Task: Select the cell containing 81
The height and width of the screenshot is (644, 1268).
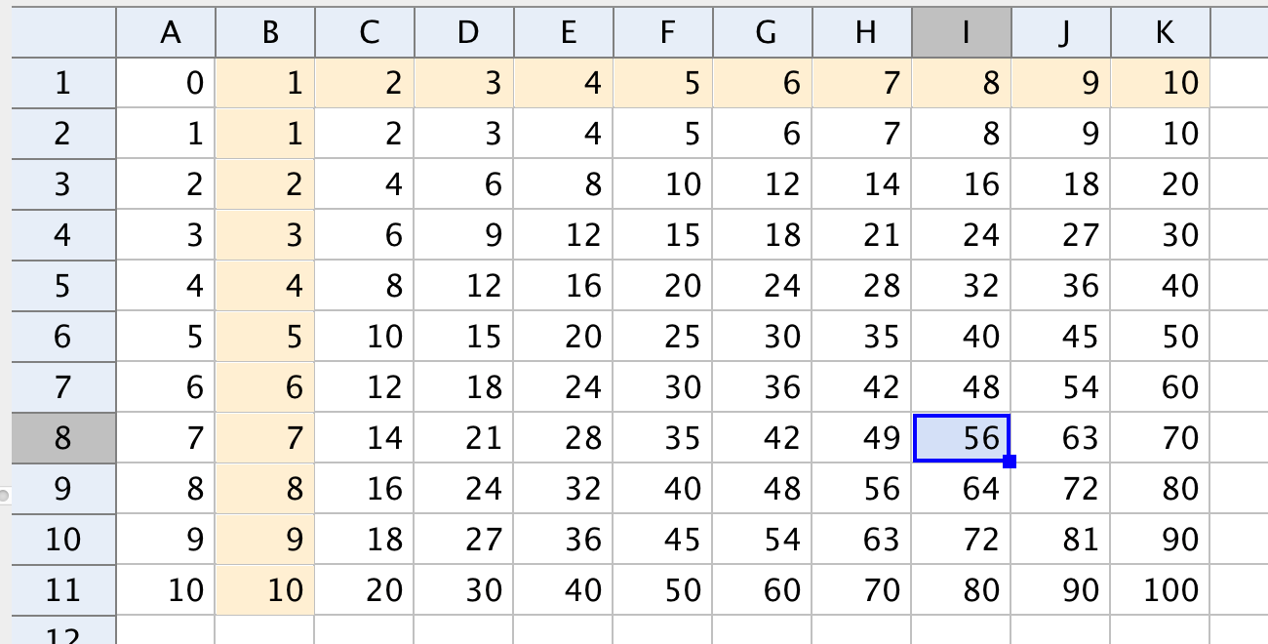Action: pyautogui.click(x=1061, y=540)
